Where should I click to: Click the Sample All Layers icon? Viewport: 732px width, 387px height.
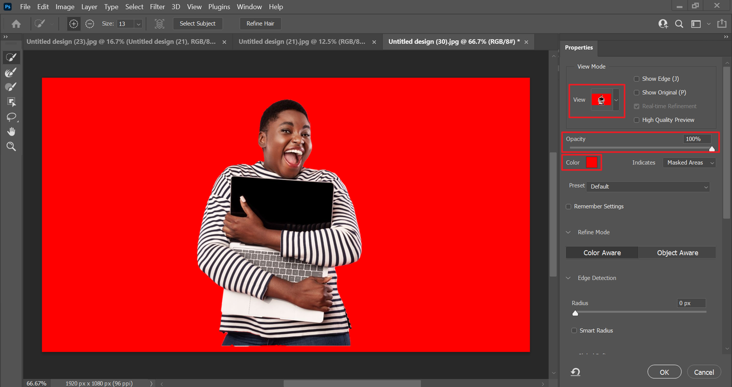[x=160, y=23]
